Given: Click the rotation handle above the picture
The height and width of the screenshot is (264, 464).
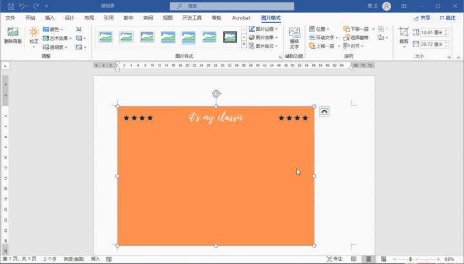Looking at the screenshot, I should tap(217, 94).
